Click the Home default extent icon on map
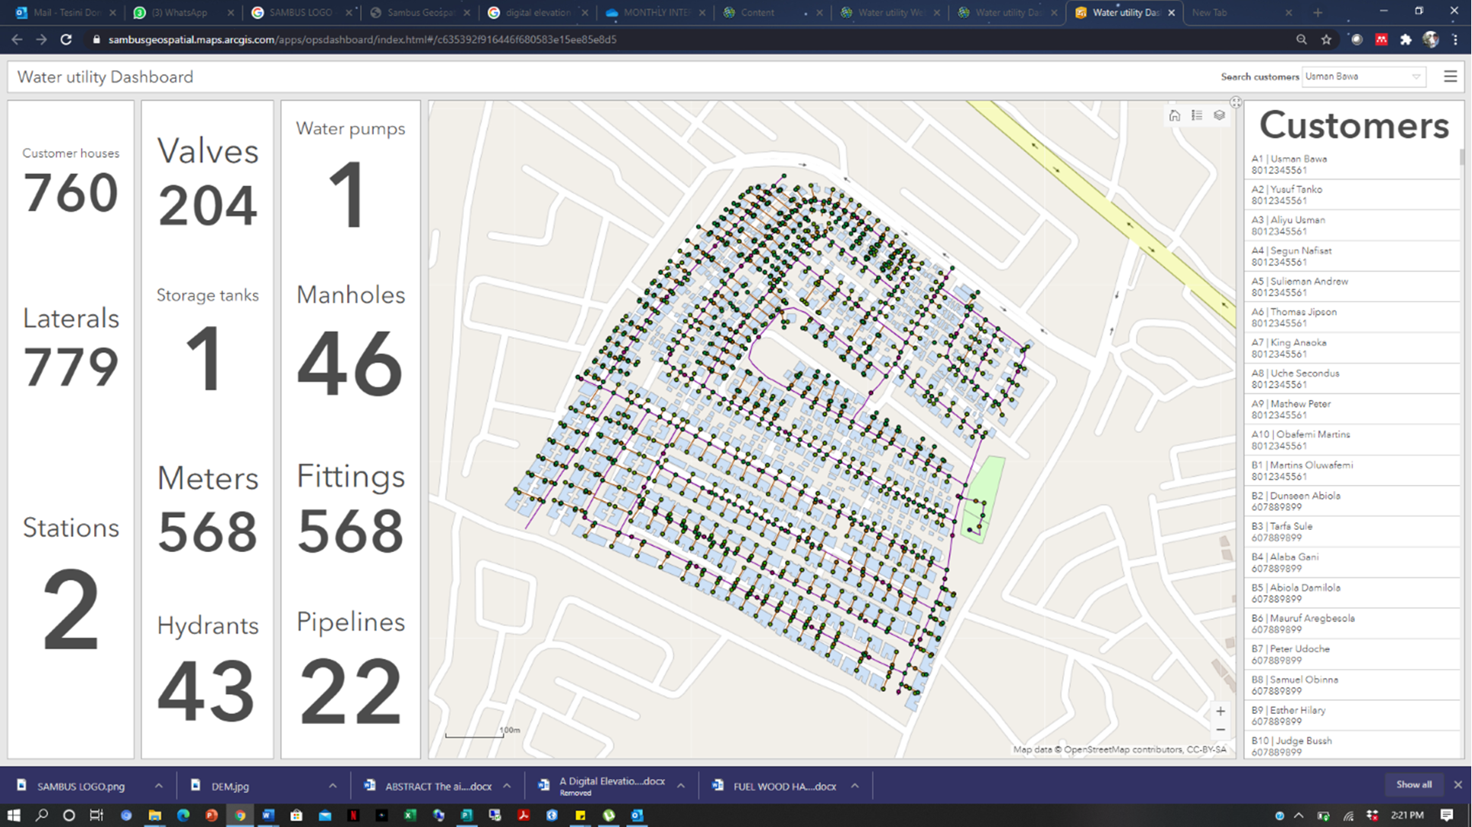1472x827 pixels. click(1175, 115)
